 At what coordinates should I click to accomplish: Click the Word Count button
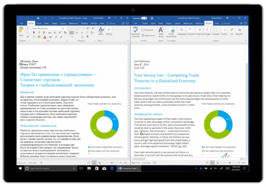point(148,36)
